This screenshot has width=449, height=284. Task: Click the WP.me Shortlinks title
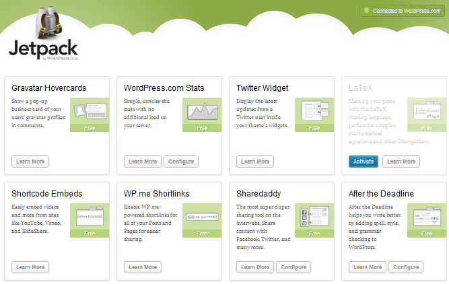(157, 194)
